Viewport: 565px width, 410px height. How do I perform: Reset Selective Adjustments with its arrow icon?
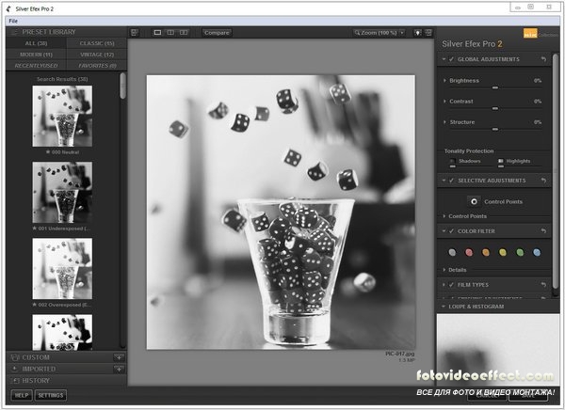click(543, 181)
